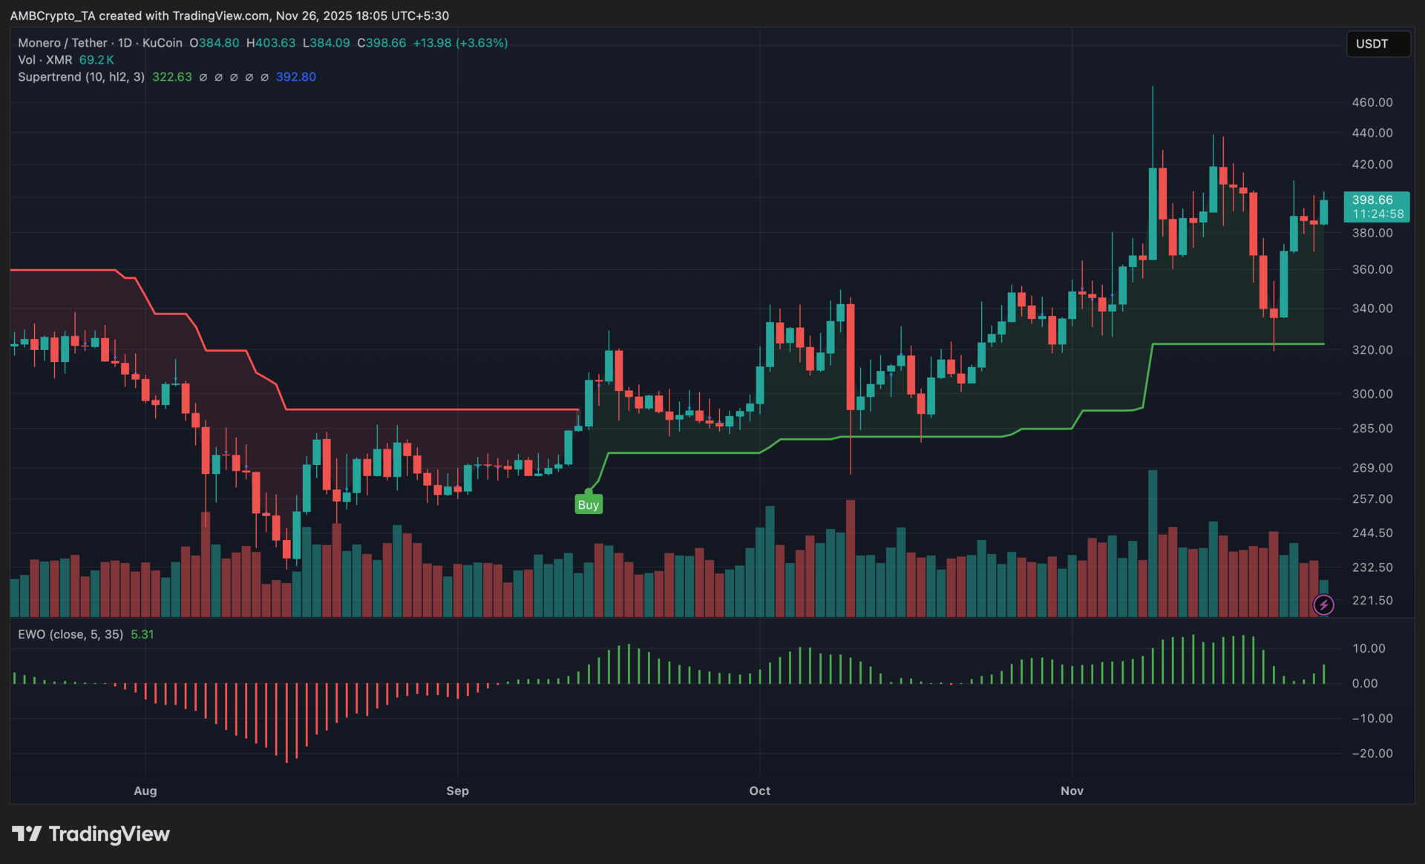
Task: Click the blue Supertrend value 392.80
Action: pos(295,77)
